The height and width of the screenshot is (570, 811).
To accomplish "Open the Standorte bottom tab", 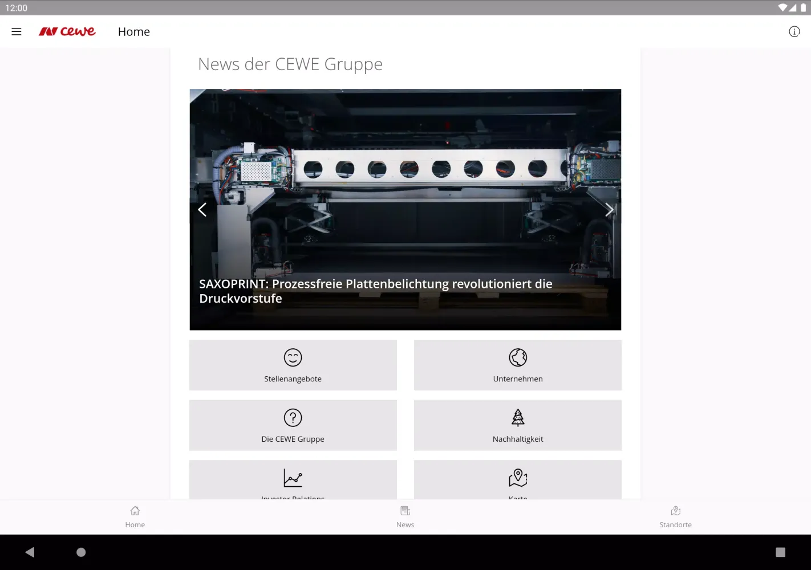I will [675, 516].
